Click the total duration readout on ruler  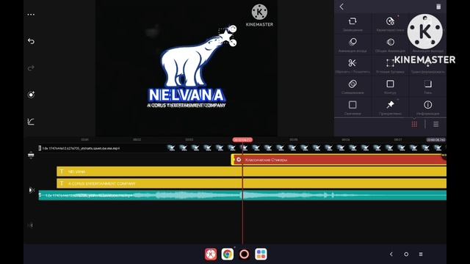[x=436, y=140]
